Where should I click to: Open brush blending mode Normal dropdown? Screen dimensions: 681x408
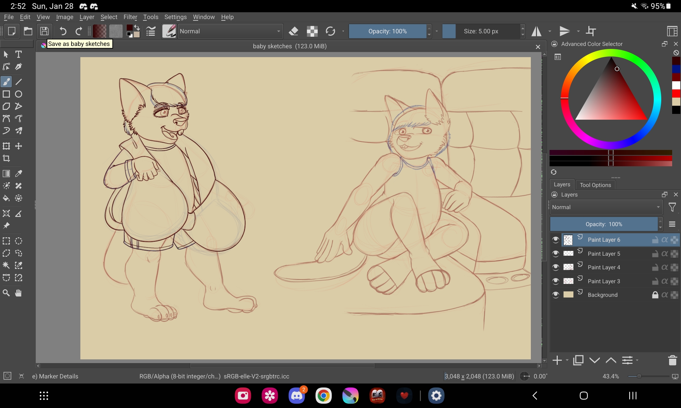pyautogui.click(x=230, y=31)
